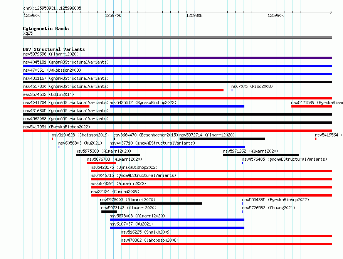This screenshot has width=343, height=259.
Task: Click esv22424 (Conrad2009) label
Action: click(115, 192)
